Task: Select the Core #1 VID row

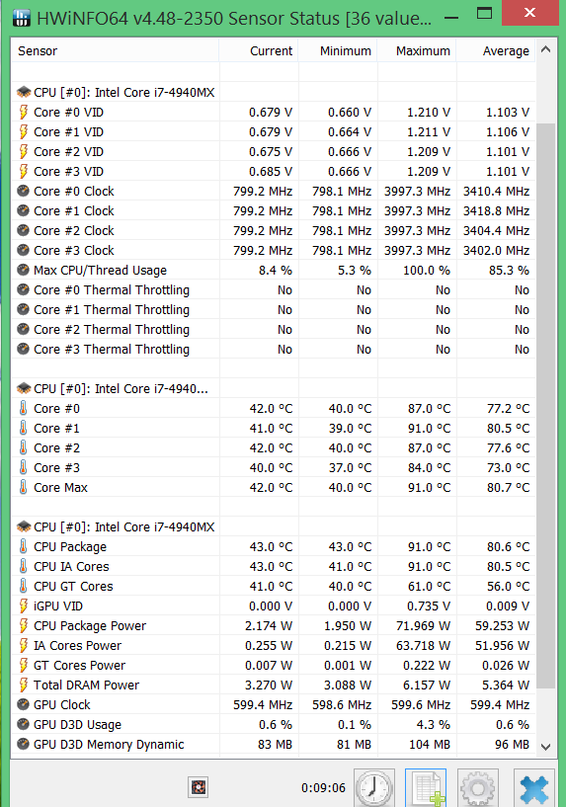Action: [x=274, y=131]
